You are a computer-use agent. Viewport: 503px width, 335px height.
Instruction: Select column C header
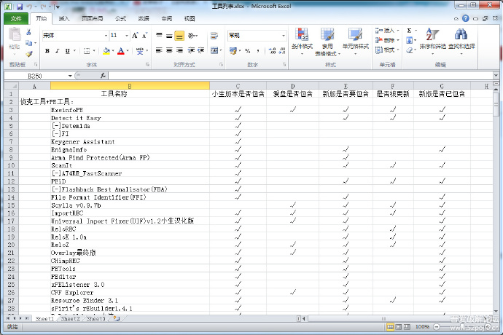click(238, 86)
